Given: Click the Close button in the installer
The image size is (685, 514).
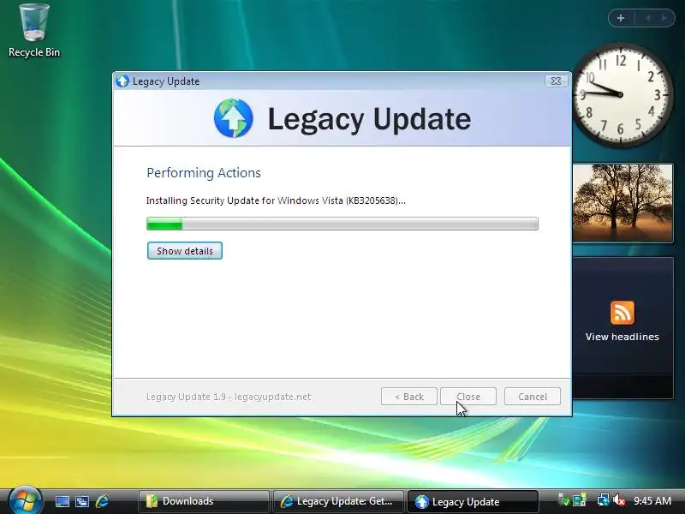Looking at the screenshot, I should 468,397.
